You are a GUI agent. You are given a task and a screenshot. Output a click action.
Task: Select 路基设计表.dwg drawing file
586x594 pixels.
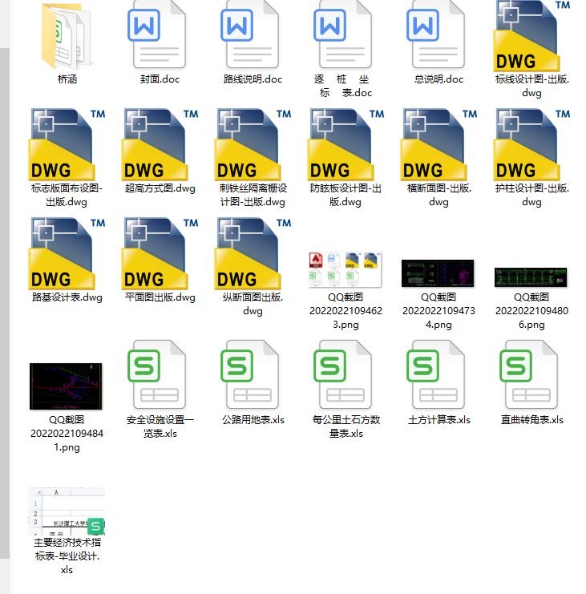point(67,253)
